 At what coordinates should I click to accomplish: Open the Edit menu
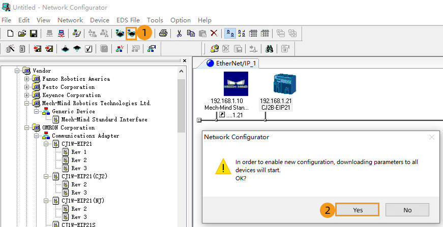24,20
